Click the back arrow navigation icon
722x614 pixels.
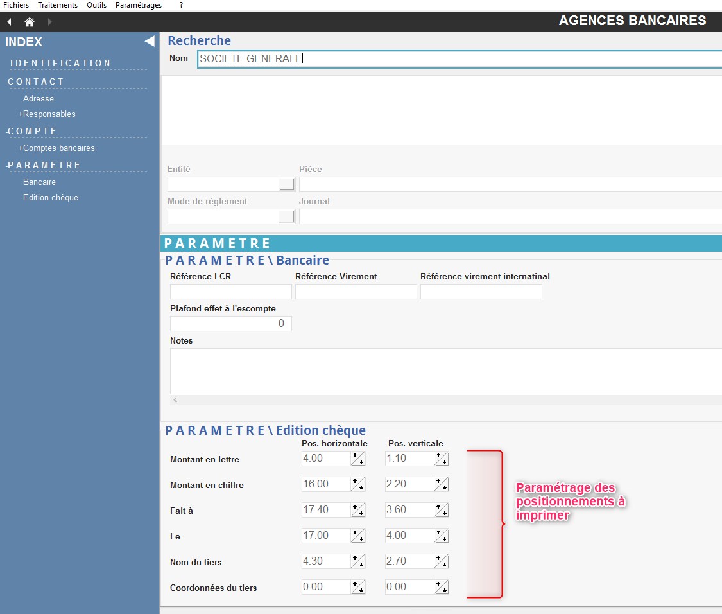tap(9, 22)
